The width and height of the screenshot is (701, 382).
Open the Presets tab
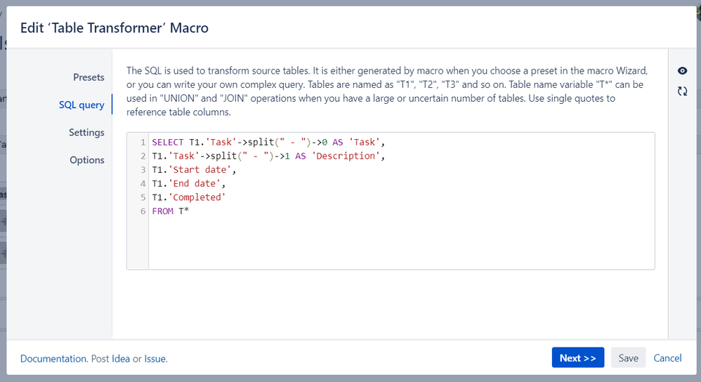coord(89,77)
